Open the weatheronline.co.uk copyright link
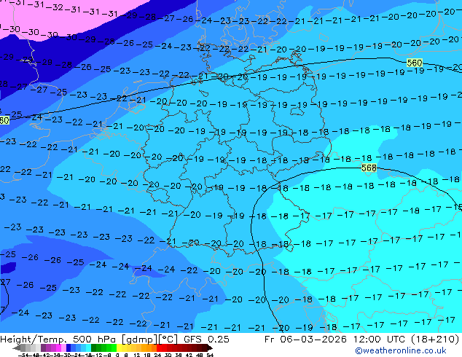Image resolution: width=462 pixels, height=357 pixels. pos(401,350)
